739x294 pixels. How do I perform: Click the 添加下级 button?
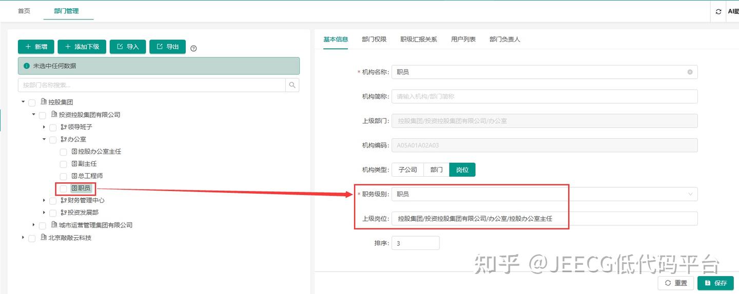click(x=82, y=47)
